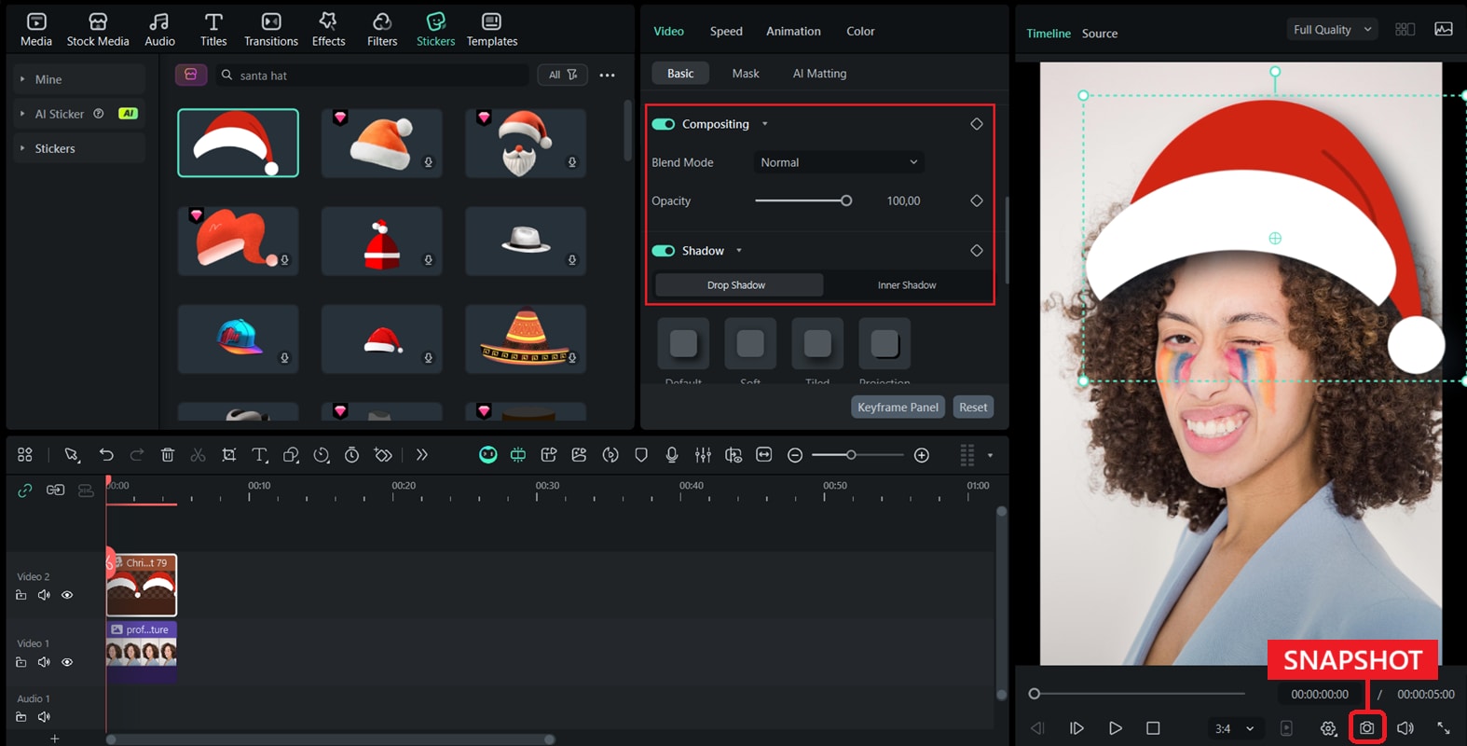Select the plain red santa hat sticker
The width and height of the screenshot is (1467, 746).
click(x=238, y=143)
